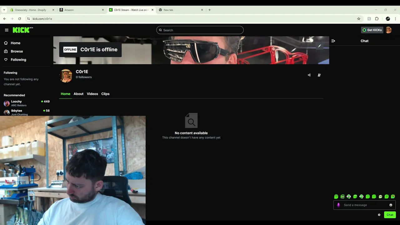Open the user avatar menu on Kick

point(388,30)
